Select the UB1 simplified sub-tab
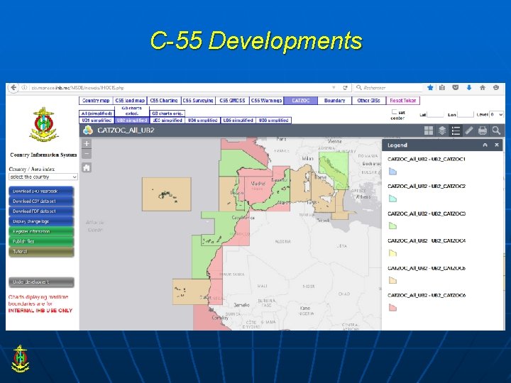 tap(97, 121)
